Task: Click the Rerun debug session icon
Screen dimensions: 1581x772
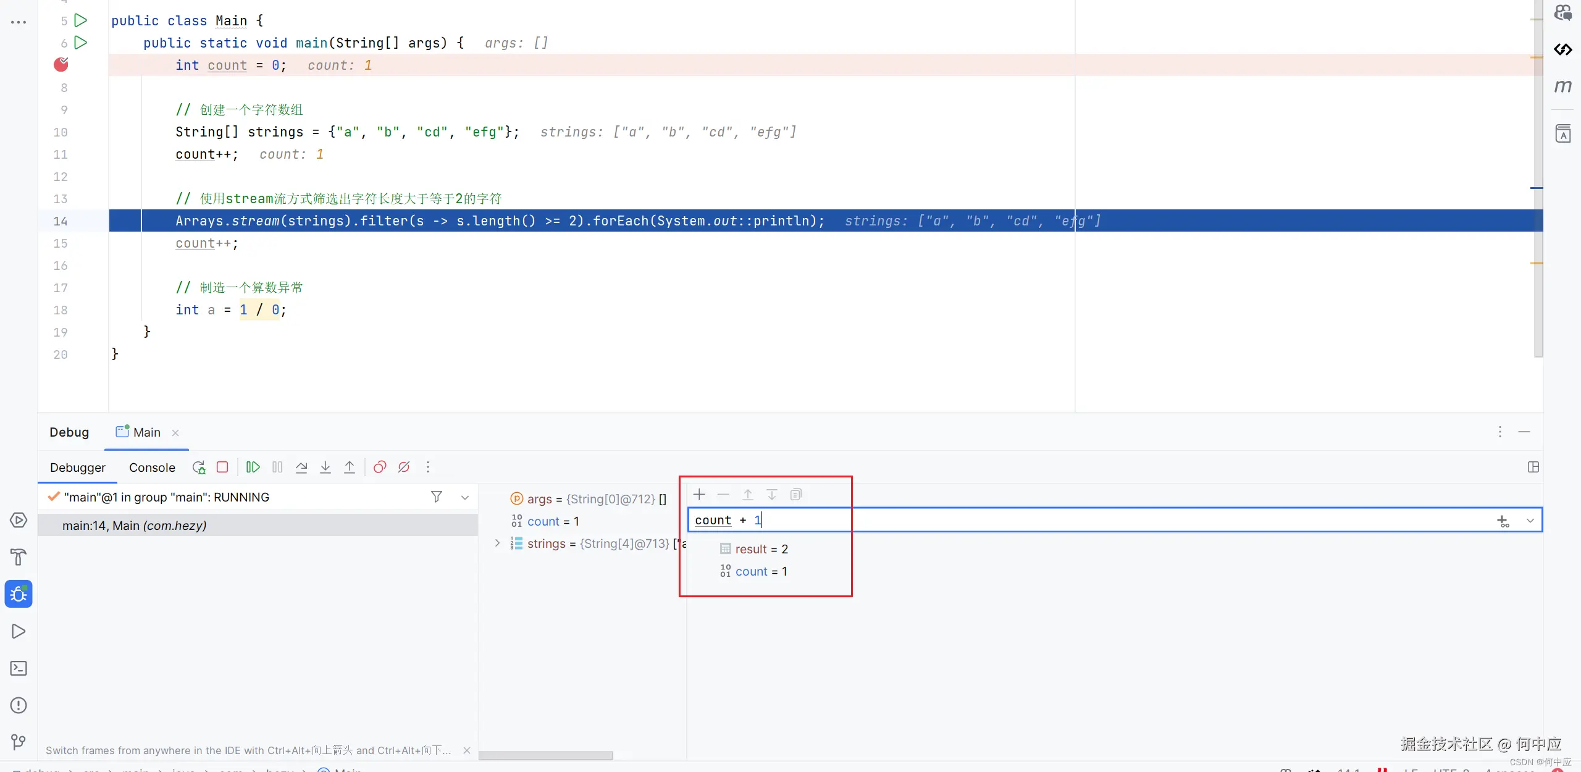Action: [198, 468]
